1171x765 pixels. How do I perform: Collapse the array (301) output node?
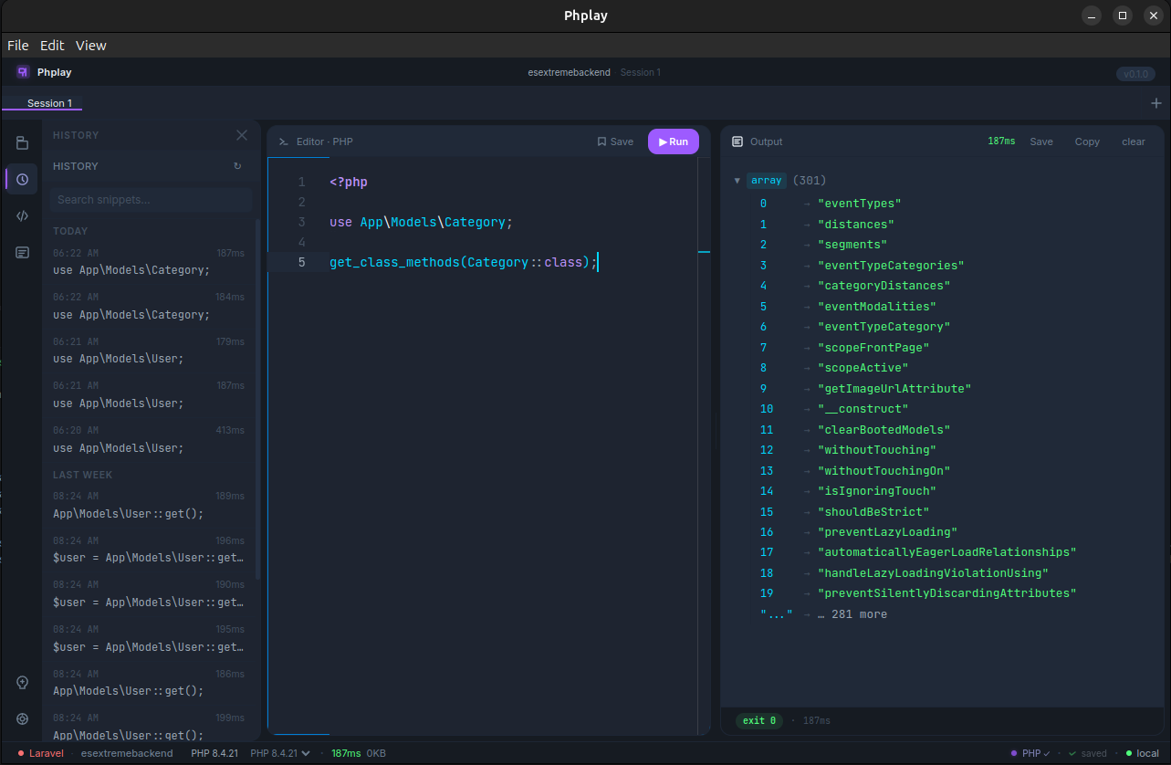[737, 181]
